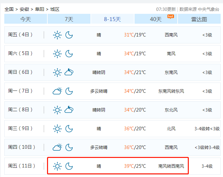This screenshot has height=177, width=223.
Task: Click the sunny day icon for 周六 5日
Action: [57, 54]
